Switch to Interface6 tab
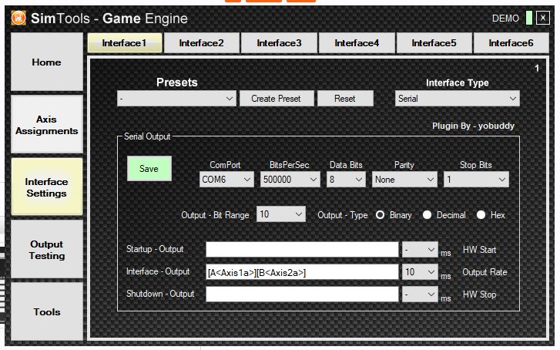 tap(511, 43)
